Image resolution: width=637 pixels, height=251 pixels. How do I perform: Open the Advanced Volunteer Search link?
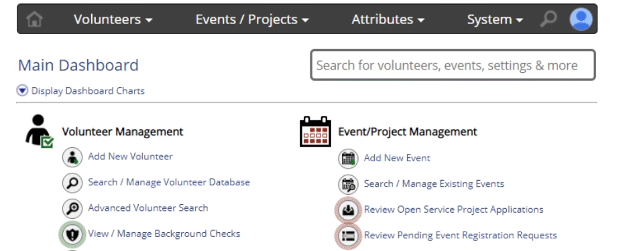(x=148, y=208)
